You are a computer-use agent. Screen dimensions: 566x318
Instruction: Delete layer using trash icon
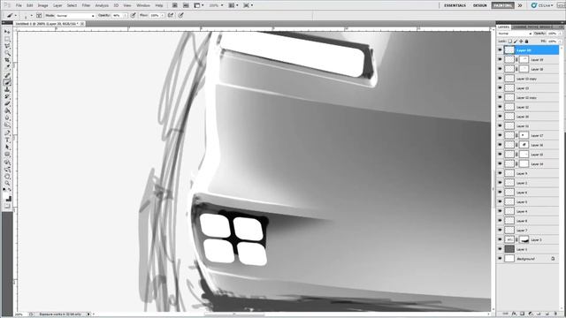555,314
